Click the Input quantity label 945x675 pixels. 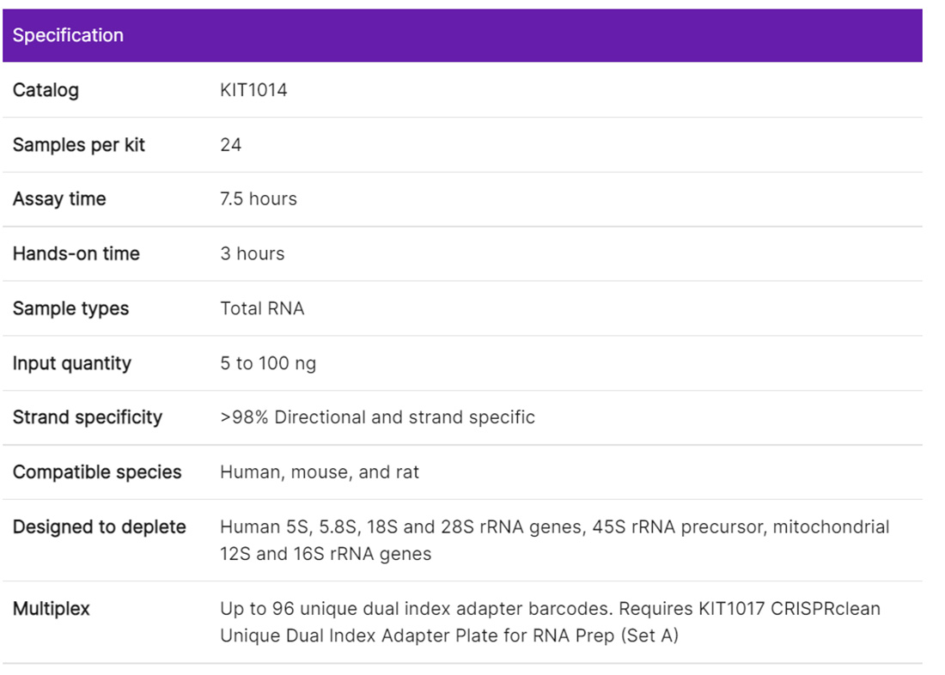point(72,363)
